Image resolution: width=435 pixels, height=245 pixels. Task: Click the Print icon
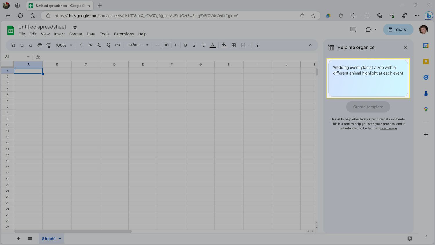tap(40, 45)
